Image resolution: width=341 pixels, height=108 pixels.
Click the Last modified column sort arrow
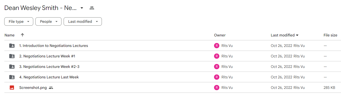297,35
